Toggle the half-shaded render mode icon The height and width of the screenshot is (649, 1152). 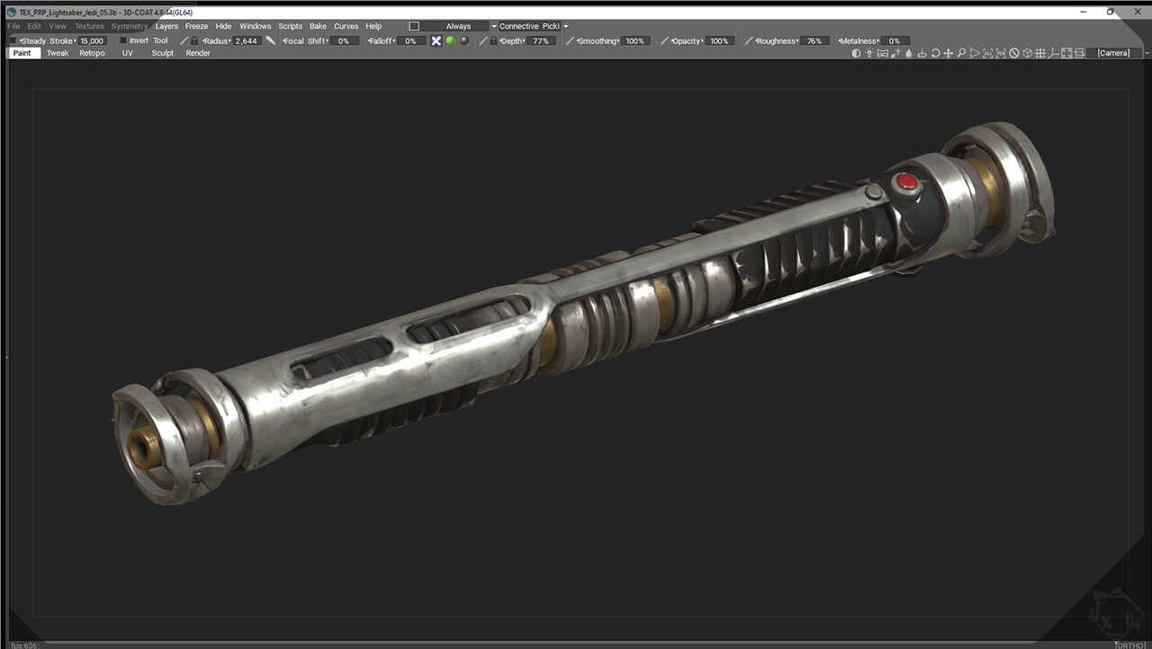(856, 53)
